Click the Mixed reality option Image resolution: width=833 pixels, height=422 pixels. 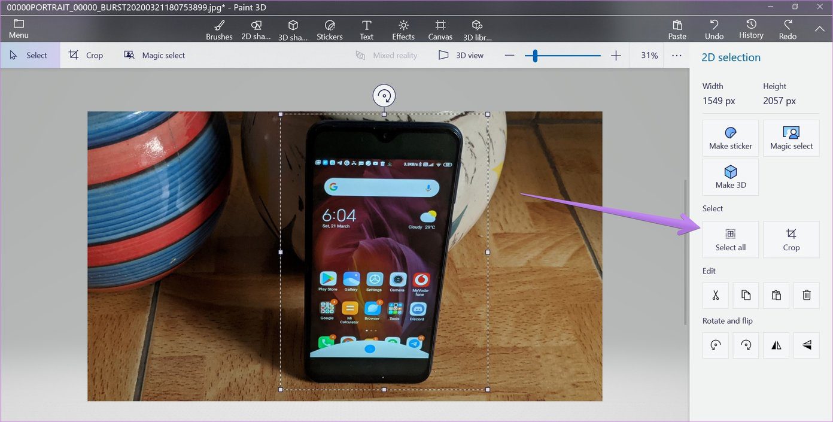pos(386,55)
